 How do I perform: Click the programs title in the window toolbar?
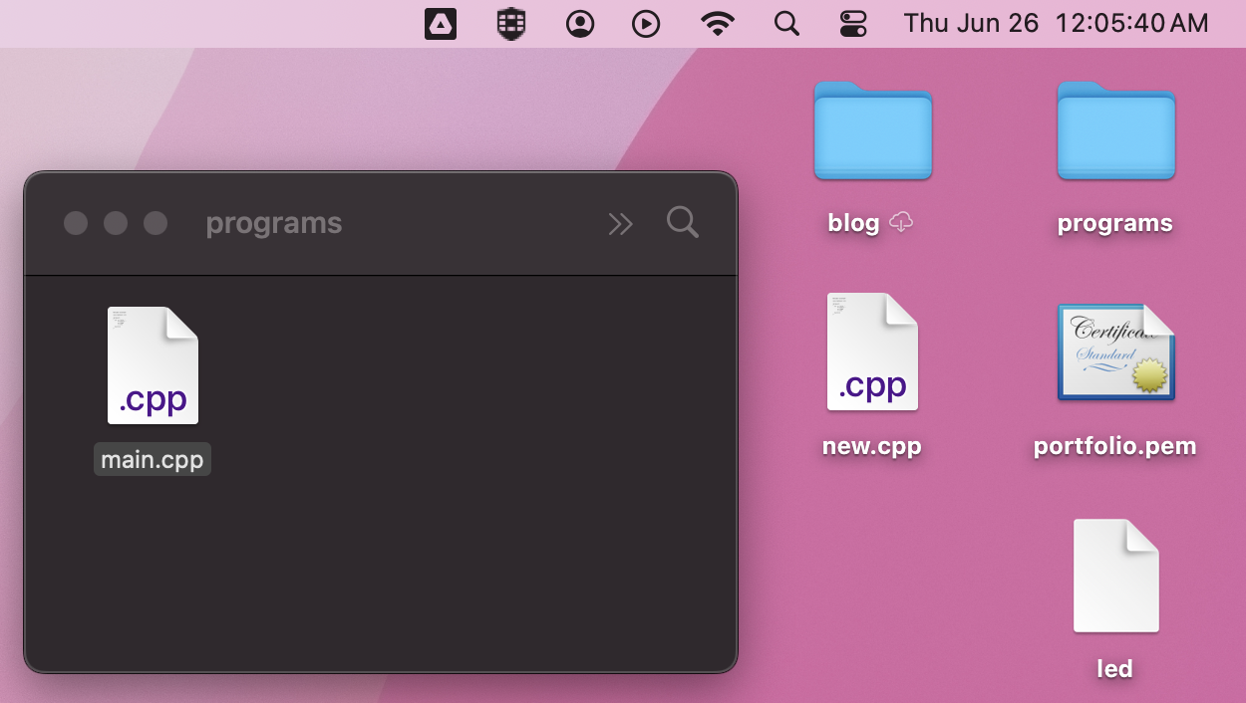tap(273, 223)
